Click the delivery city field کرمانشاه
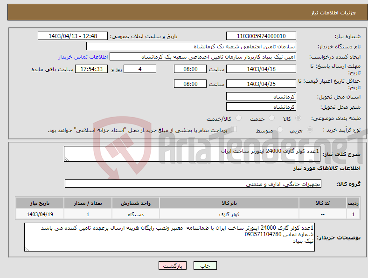The height and width of the screenshot is (278, 368). [261, 107]
